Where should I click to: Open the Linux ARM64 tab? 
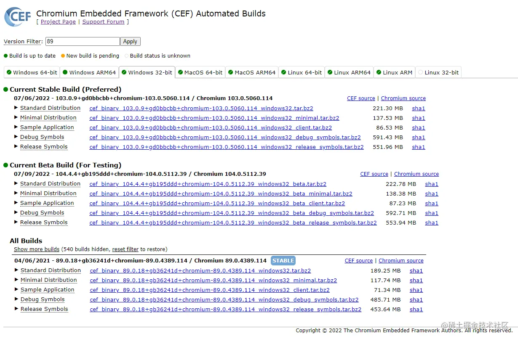tap(349, 72)
